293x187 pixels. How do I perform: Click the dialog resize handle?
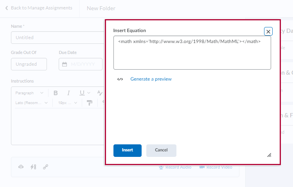pos(269,155)
